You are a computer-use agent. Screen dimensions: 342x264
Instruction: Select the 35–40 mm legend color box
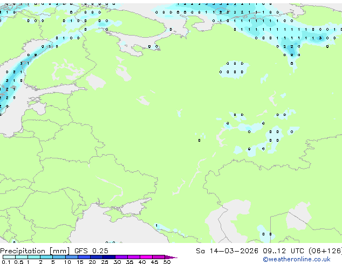coord(134,257)
